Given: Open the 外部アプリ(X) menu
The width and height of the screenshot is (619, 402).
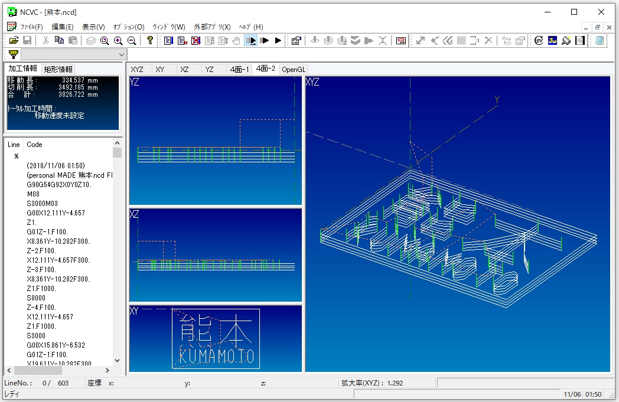Looking at the screenshot, I should (212, 27).
